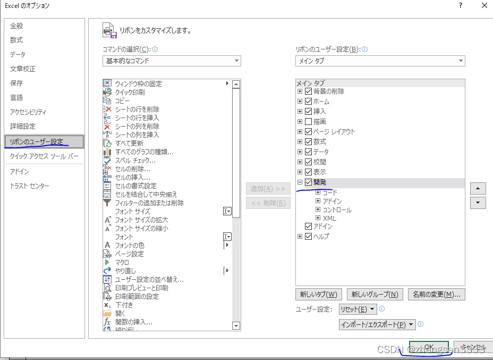The height and width of the screenshot is (360, 493).
Task: Select the スペル チェック command icon
Action: pos(107,161)
